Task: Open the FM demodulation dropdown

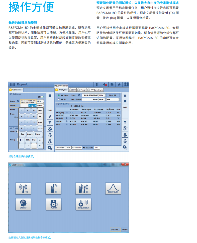Action: [x=113, y=100]
